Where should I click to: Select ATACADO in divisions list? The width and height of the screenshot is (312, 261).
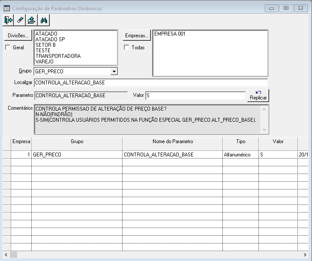[46, 34]
